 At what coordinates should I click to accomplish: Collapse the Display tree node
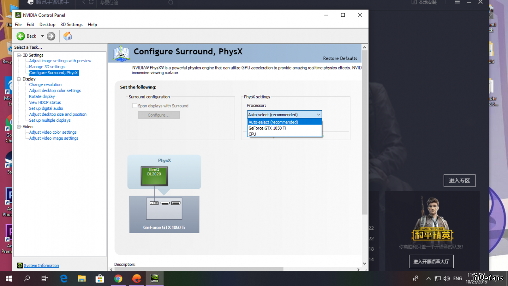19,79
